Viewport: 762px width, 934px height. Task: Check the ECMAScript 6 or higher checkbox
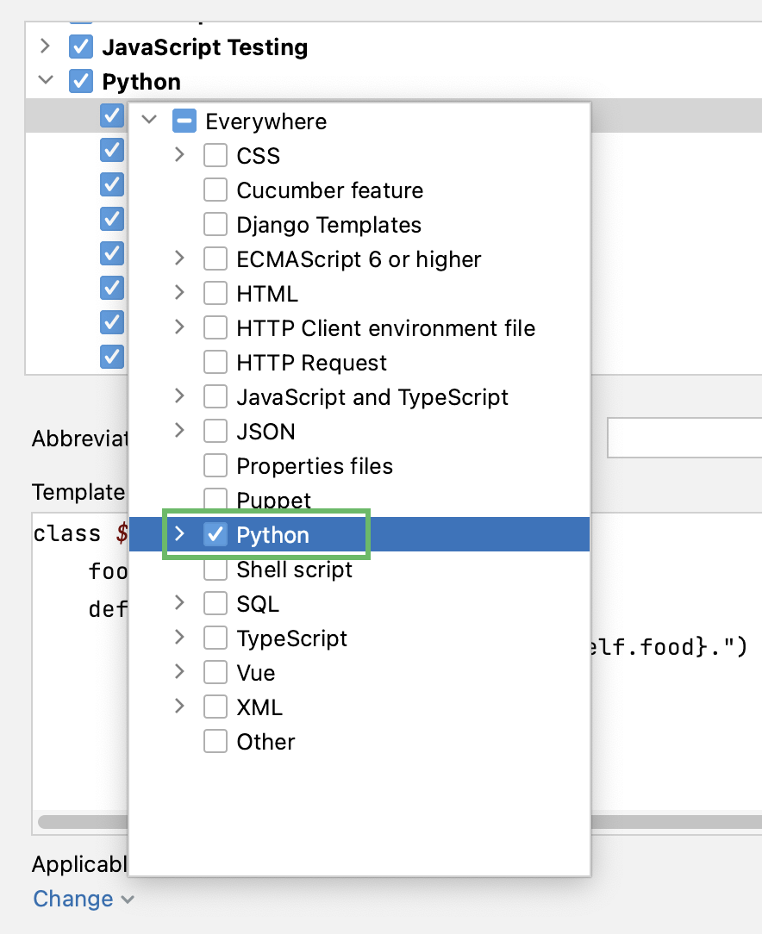[x=215, y=259]
